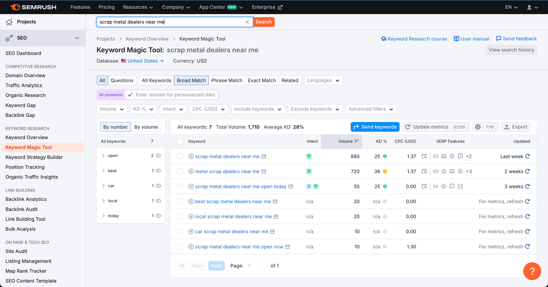Viewport: 548px width, 287px height.
Task: Click Update metrics button
Action: coord(436,127)
